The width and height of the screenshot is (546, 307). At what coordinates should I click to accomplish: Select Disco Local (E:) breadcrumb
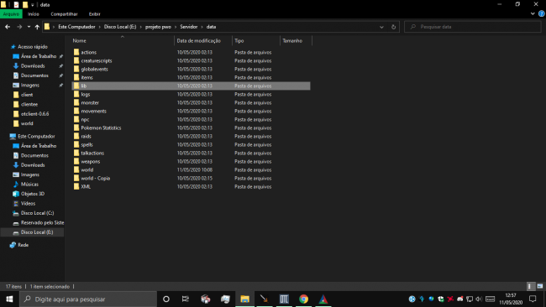(x=120, y=27)
